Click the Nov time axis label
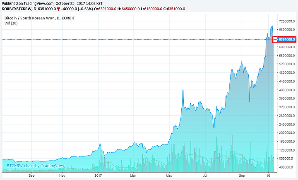Image resolution: width=298 pixels, height=180 pixels. click(62, 175)
